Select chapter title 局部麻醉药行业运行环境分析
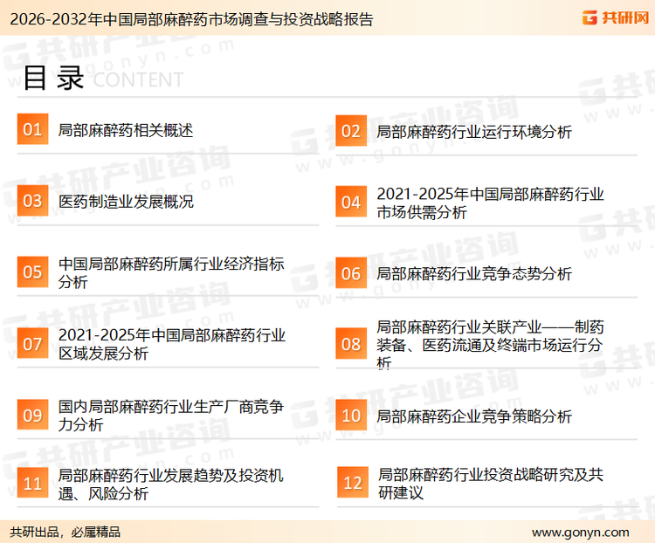655x543 pixels. [x=473, y=132]
